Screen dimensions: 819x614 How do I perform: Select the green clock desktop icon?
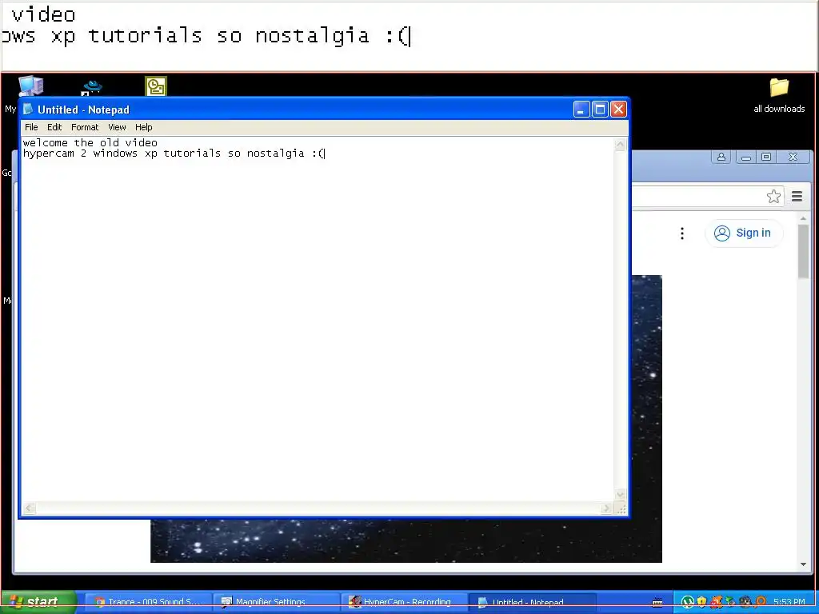[156, 86]
